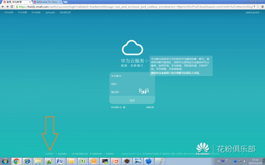Screen dimensions: 265x165
Task: Go back using browser back arrow
Action: click(3, 7)
